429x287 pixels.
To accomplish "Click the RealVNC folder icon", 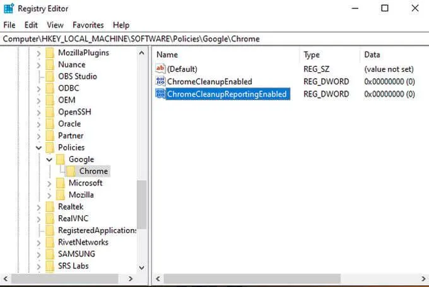I will [x=50, y=218].
